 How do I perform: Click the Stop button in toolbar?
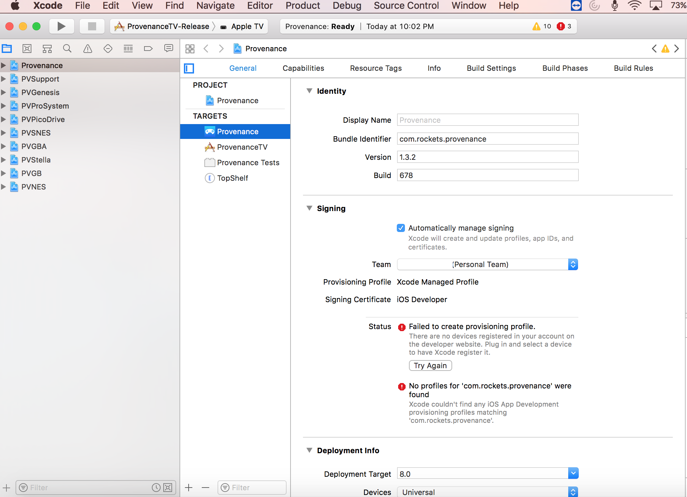(92, 26)
